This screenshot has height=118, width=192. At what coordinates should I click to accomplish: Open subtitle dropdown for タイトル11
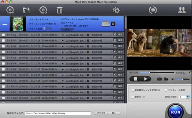point(111,93)
